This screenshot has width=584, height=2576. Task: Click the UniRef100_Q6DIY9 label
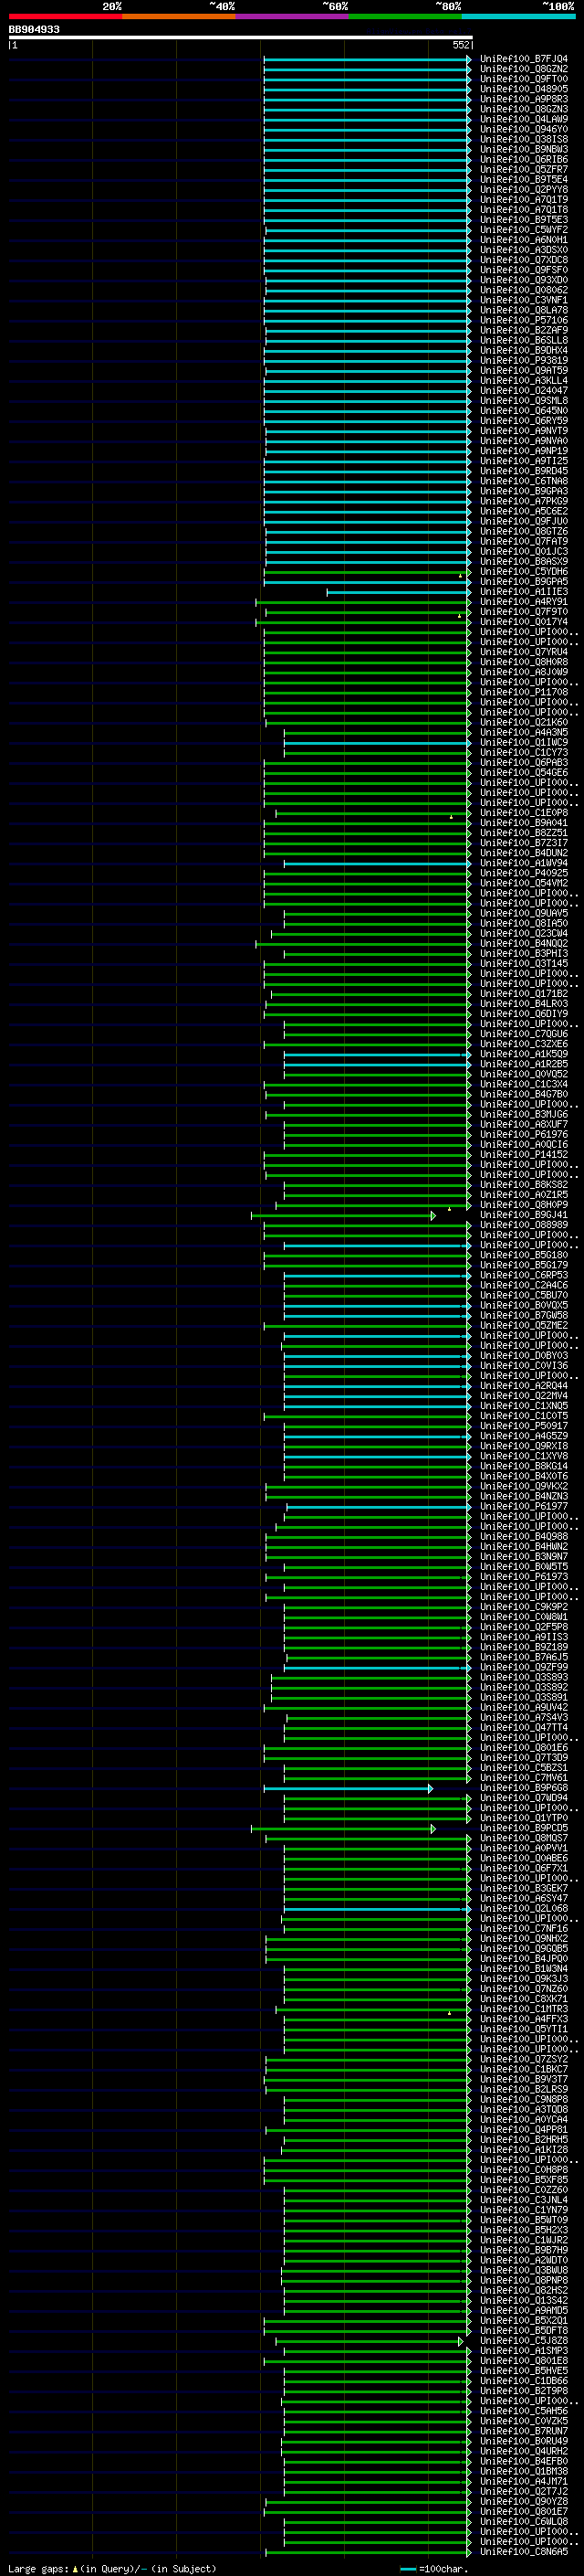click(x=524, y=1014)
